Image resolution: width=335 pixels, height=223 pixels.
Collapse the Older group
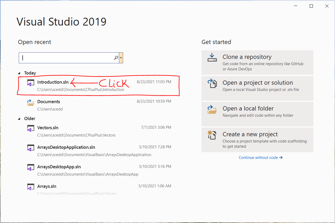pos(19,119)
